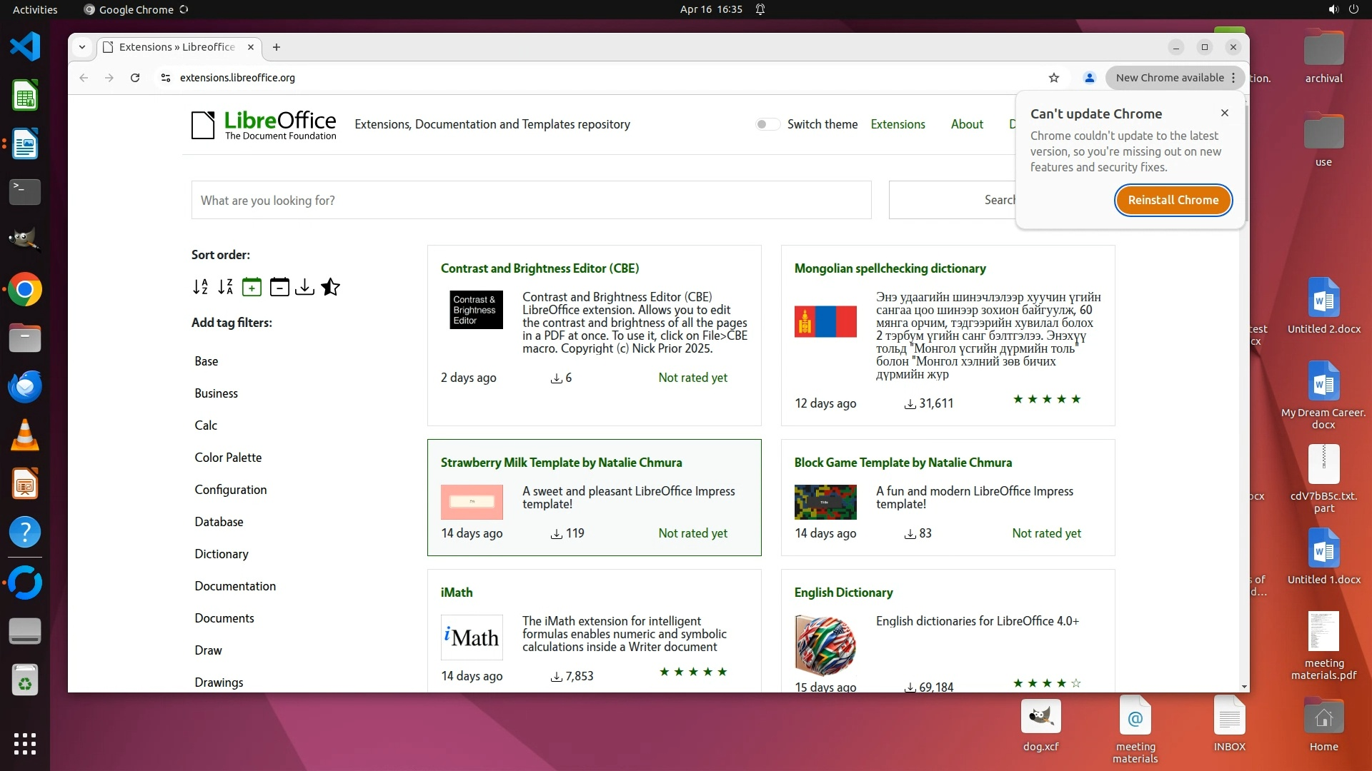
Task: Dismiss Can't update Chrome popup
Action: tap(1225, 113)
